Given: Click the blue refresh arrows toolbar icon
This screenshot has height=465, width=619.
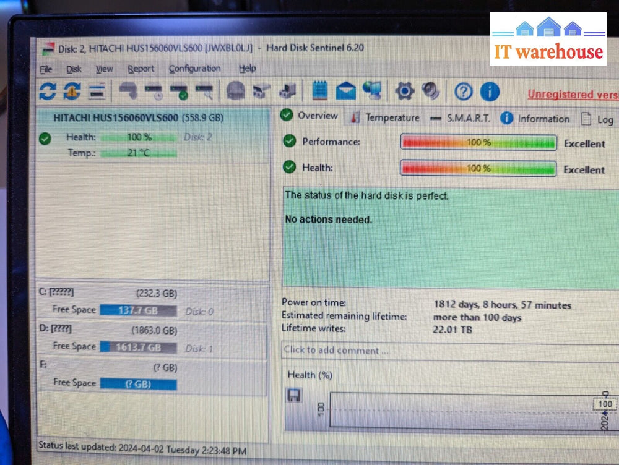Looking at the screenshot, I should point(47,92).
